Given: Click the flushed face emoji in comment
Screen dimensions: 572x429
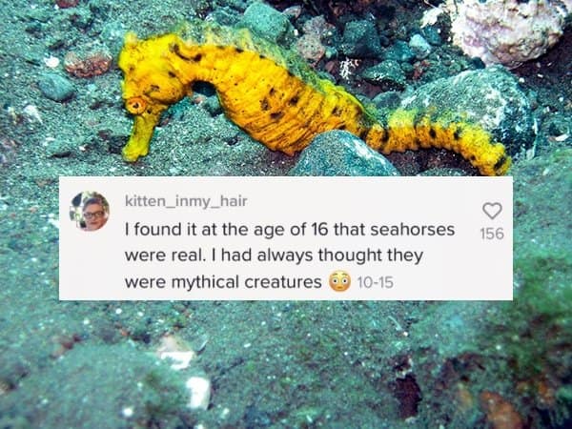Looking at the screenshot, I should click(339, 281).
